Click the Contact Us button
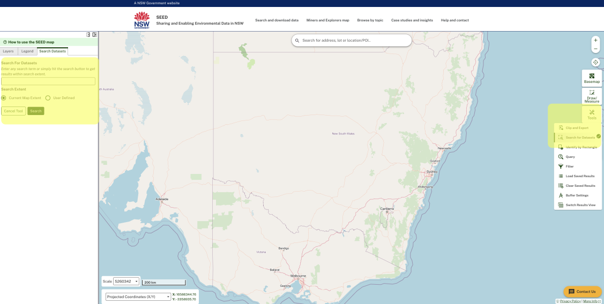Viewport: 604px width, 304px height. [x=583, y=291]
